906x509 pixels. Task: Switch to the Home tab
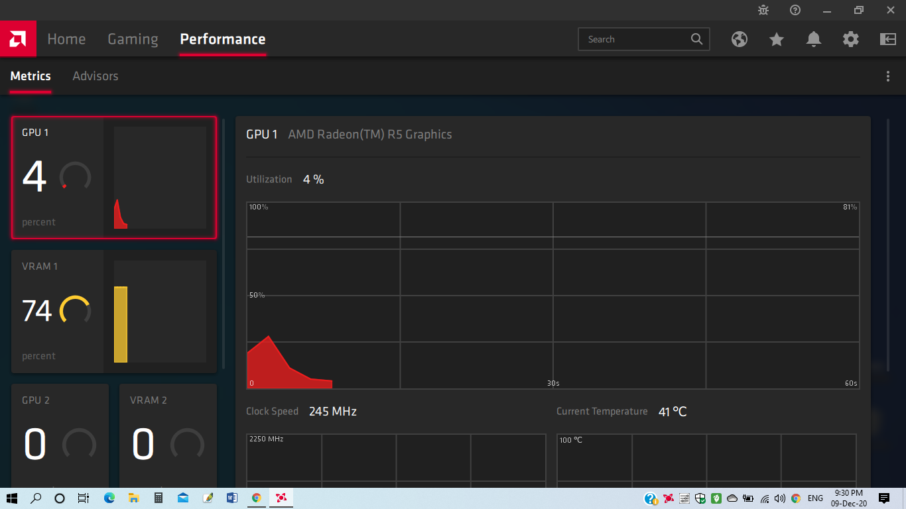click(x=66, y=39)
